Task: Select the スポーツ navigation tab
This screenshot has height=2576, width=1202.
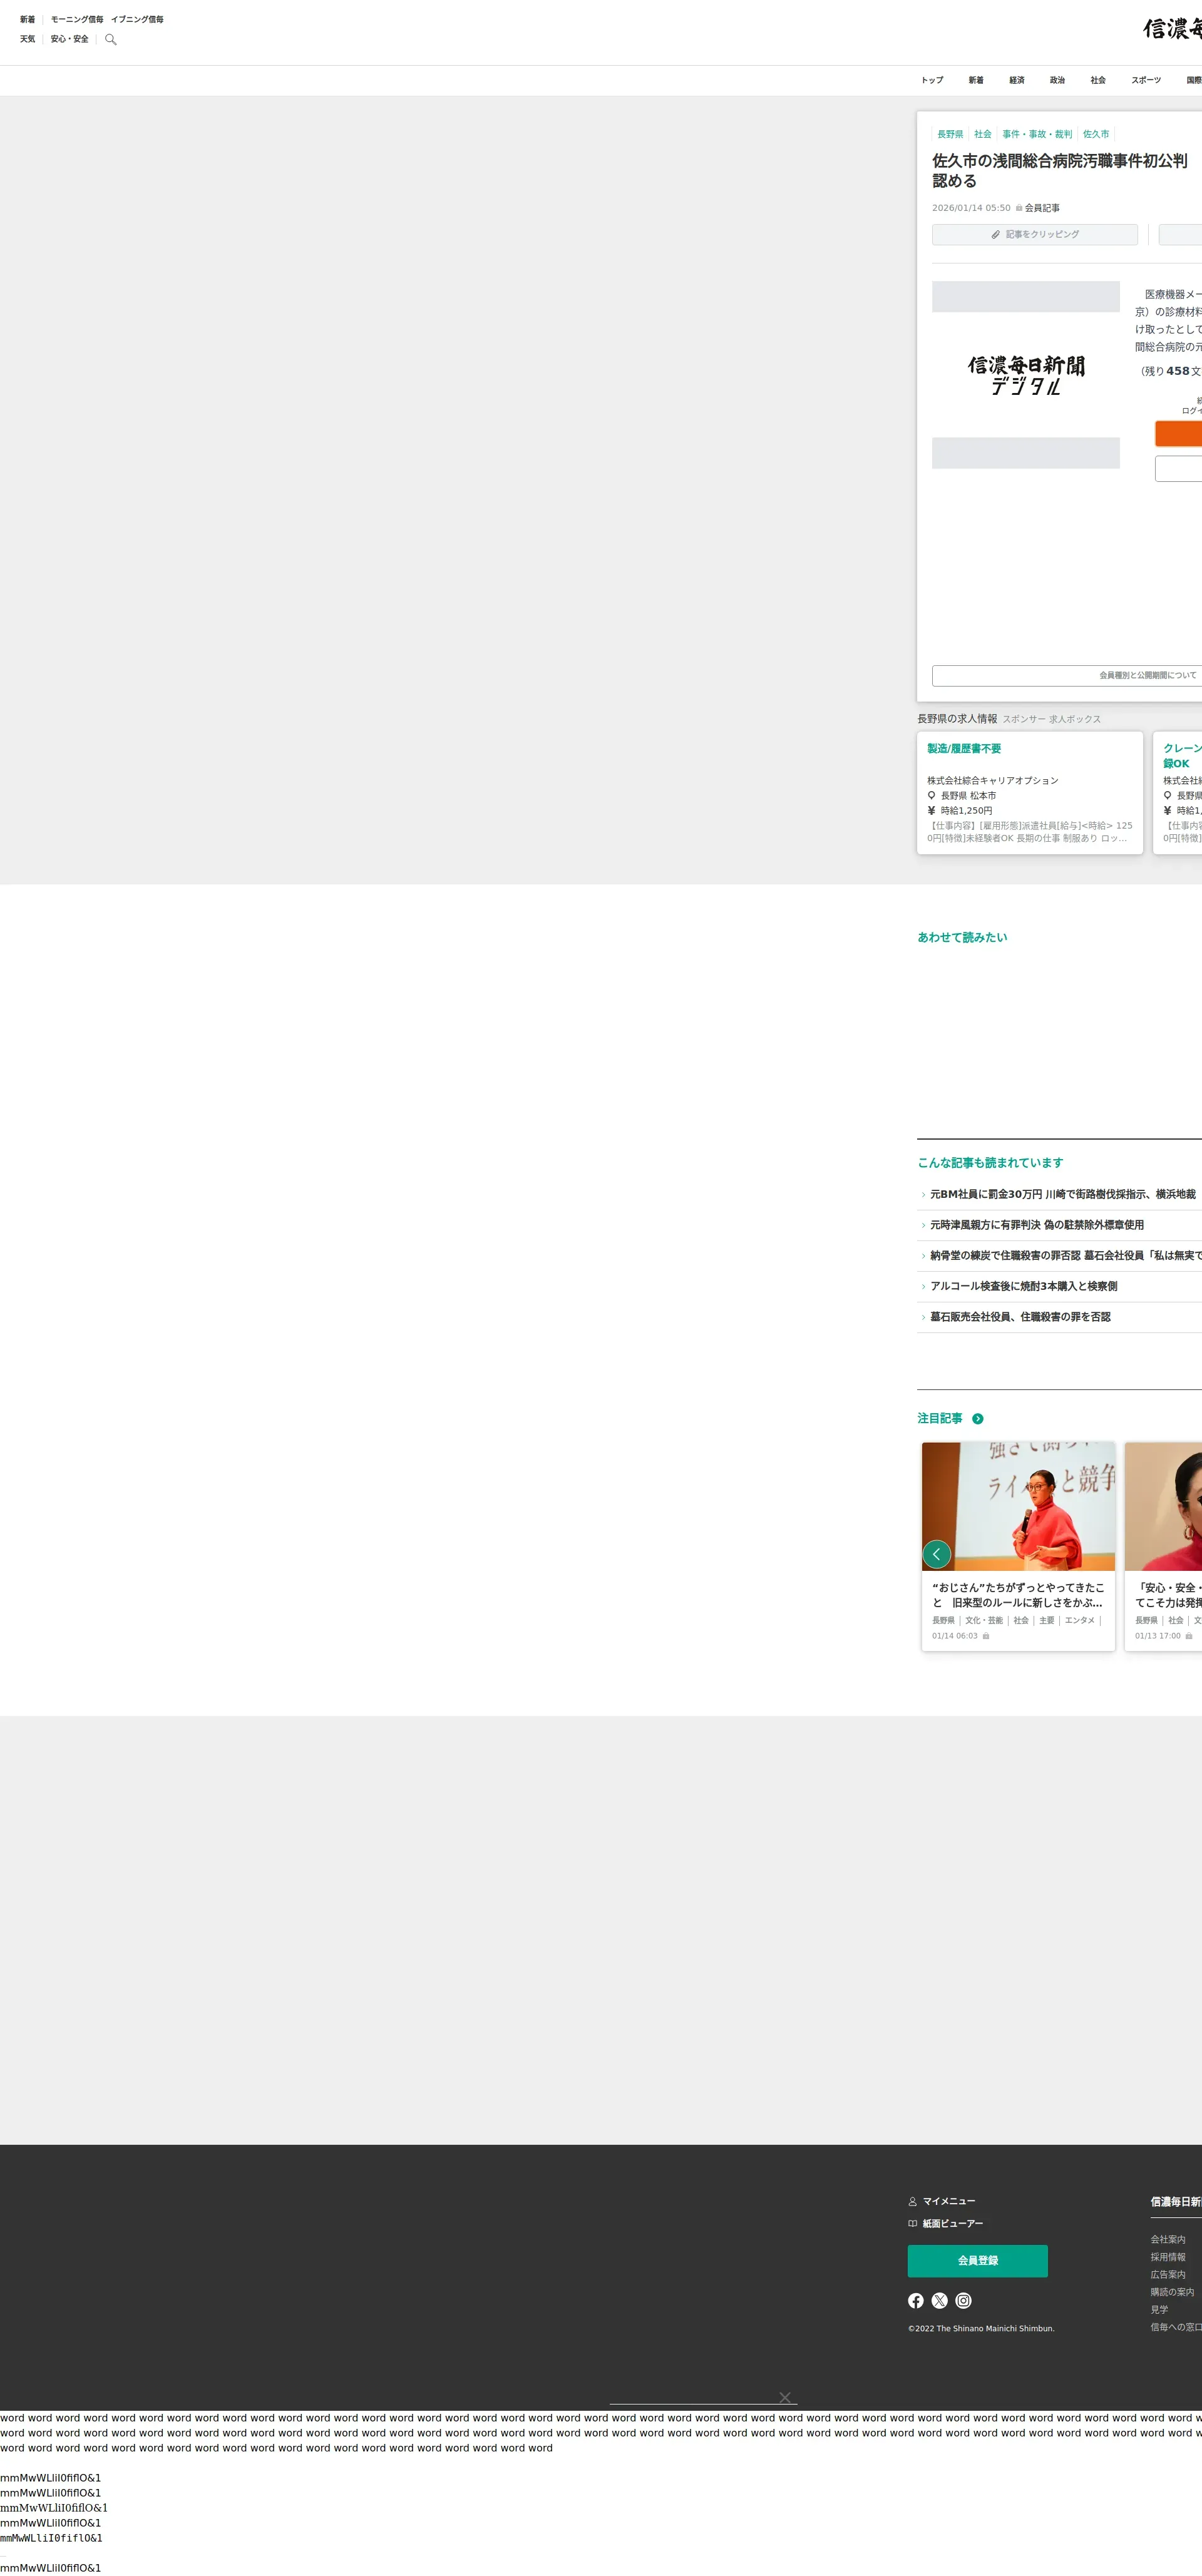Action: pos(1145,80)
